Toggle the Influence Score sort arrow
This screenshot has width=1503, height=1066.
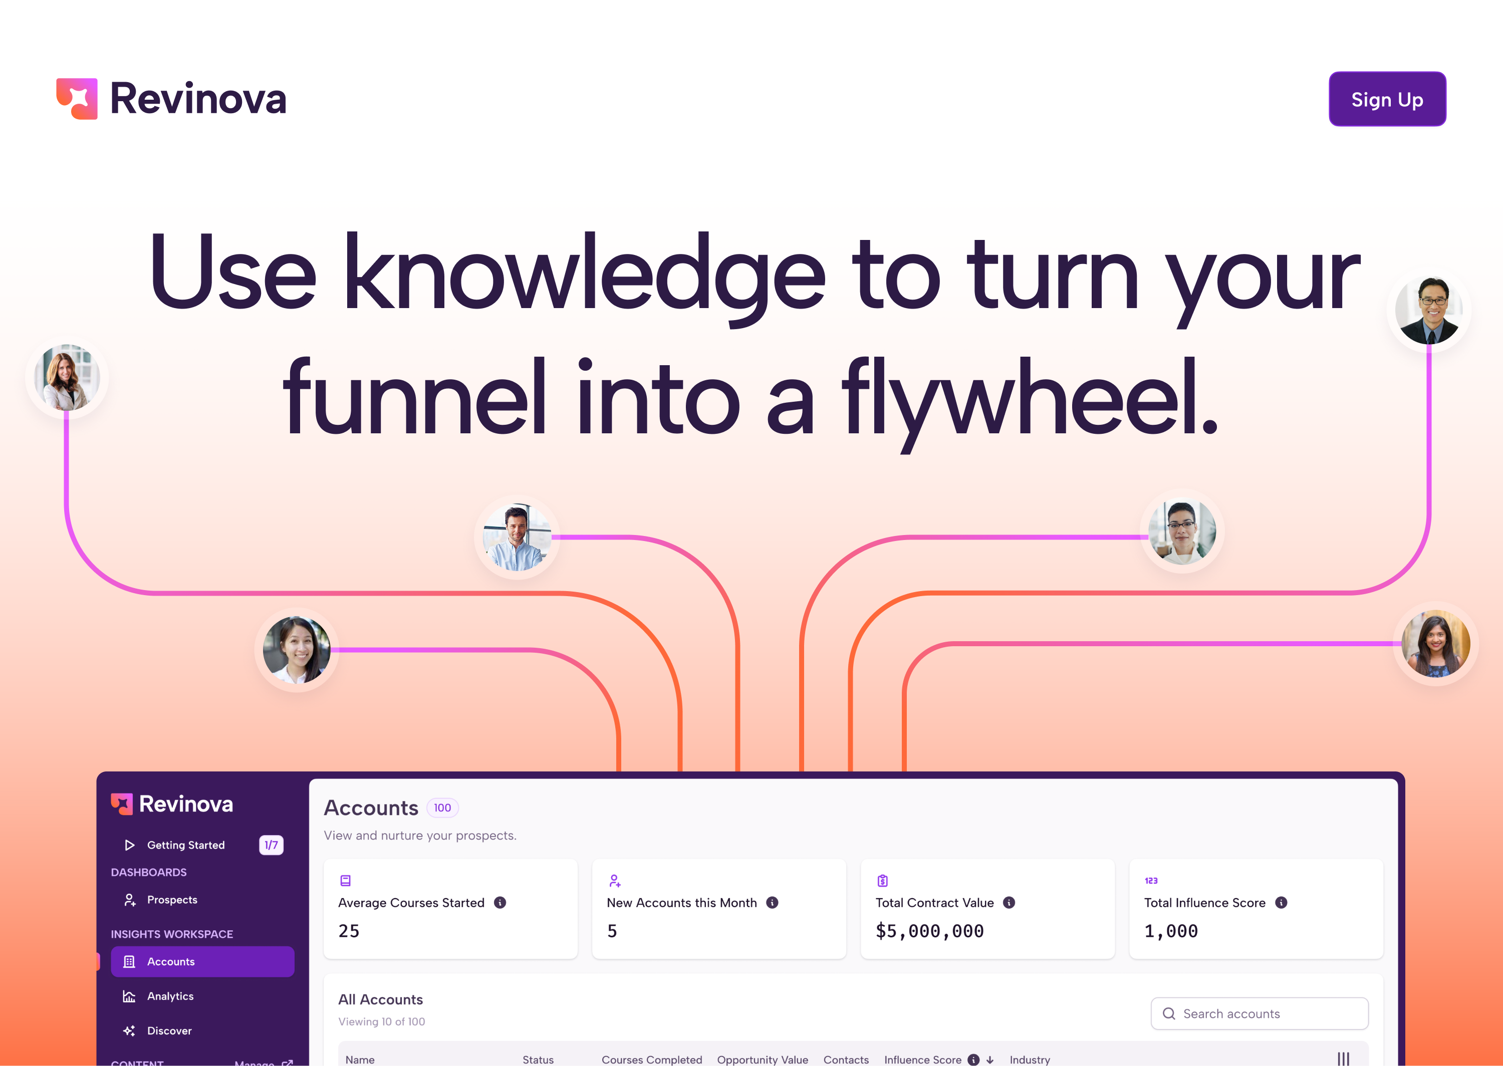click(990, 1059)
